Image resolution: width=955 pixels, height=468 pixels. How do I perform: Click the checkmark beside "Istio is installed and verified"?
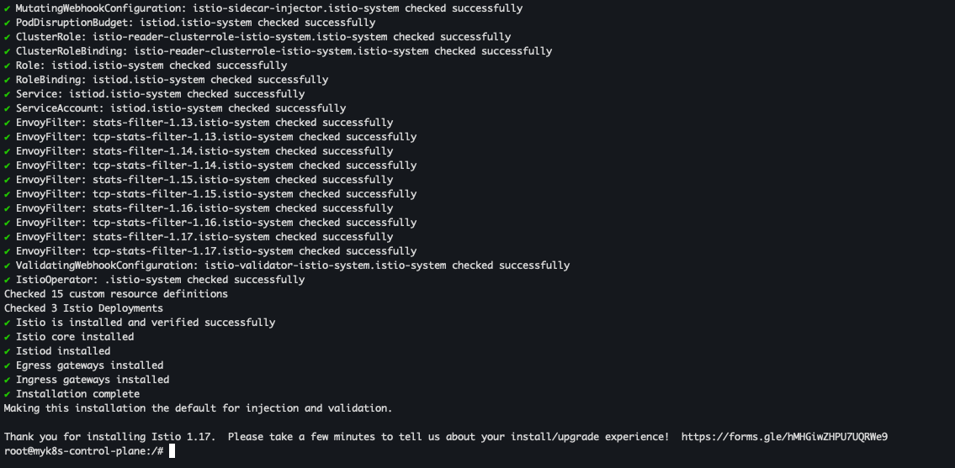pyautogui.click(x=7, y=323)
